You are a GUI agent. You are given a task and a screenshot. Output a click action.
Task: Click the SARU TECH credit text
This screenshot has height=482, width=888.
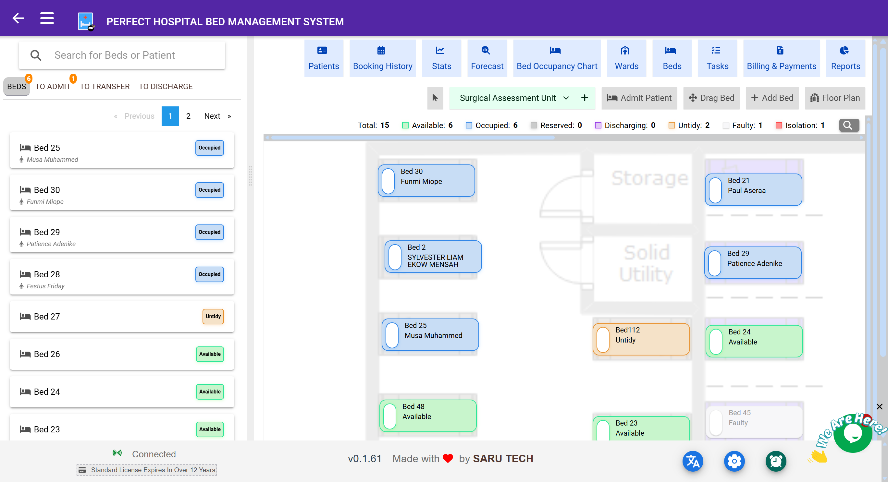click(503, 459)
